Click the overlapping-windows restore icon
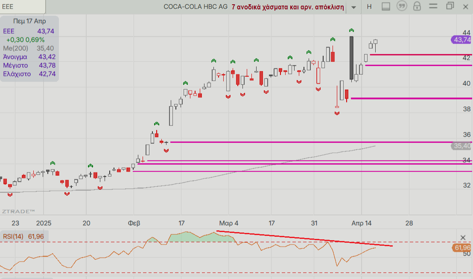Viewport: 473px width, 279px height. [x=450, y=6]
